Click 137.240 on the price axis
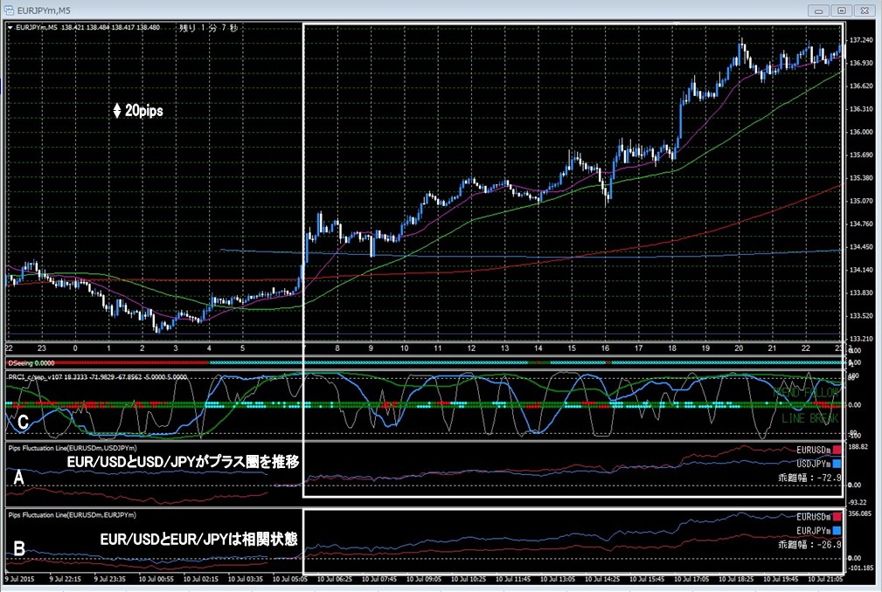Viewport: 882px width, 592px height. tap(861, 40)
